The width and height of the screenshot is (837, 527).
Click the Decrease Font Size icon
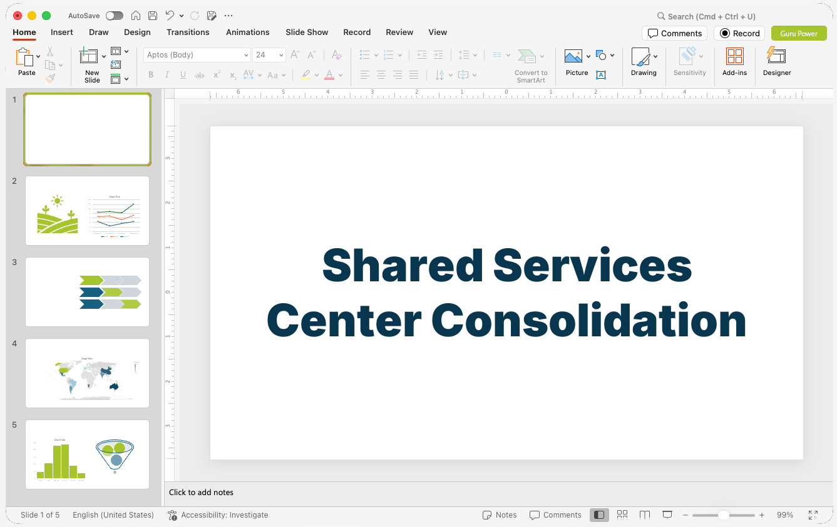pyautogui.click(x=312, y=55)
